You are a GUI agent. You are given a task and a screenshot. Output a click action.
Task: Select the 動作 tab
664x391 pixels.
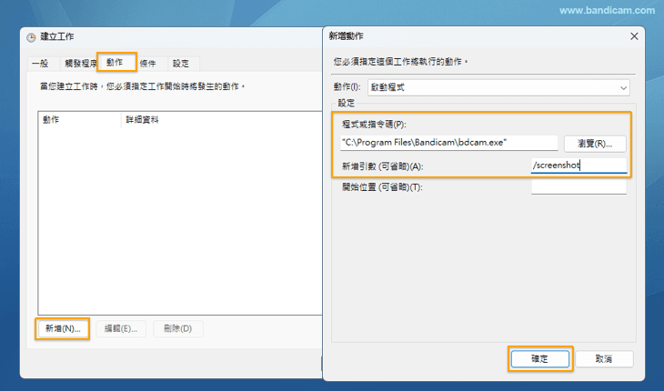pos(116,63)
